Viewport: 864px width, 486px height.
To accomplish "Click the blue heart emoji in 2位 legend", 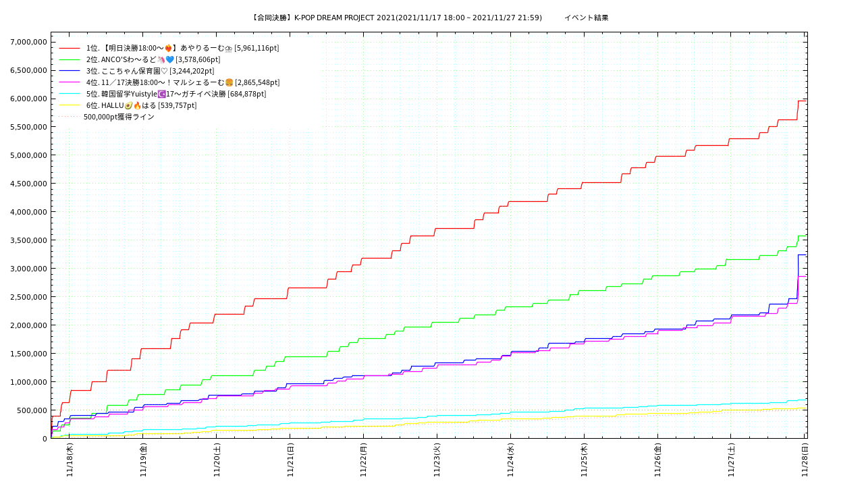I will click(169, 59).
